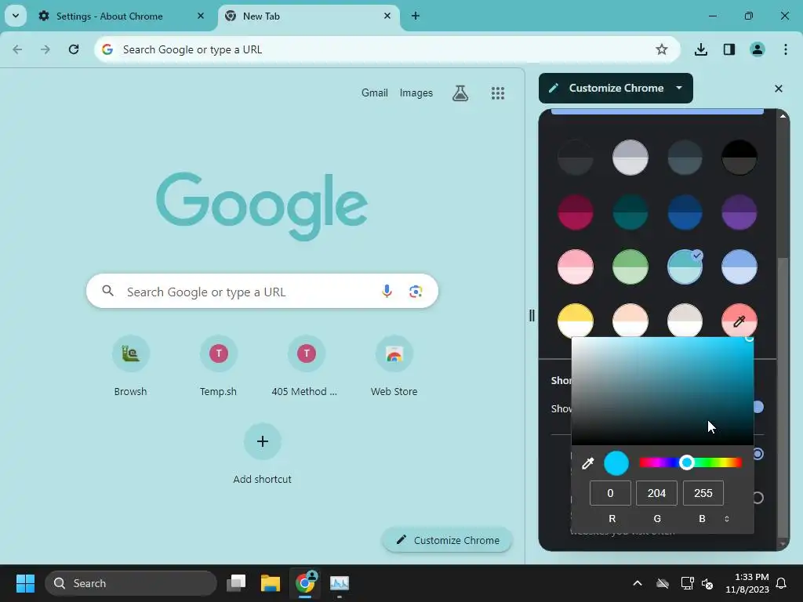803x602 pixels.
Task: Close the New Tab tab
Action: (387, 16)
